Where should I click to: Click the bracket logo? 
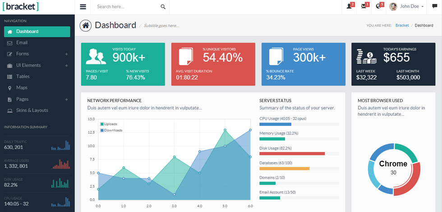(20, 7)
